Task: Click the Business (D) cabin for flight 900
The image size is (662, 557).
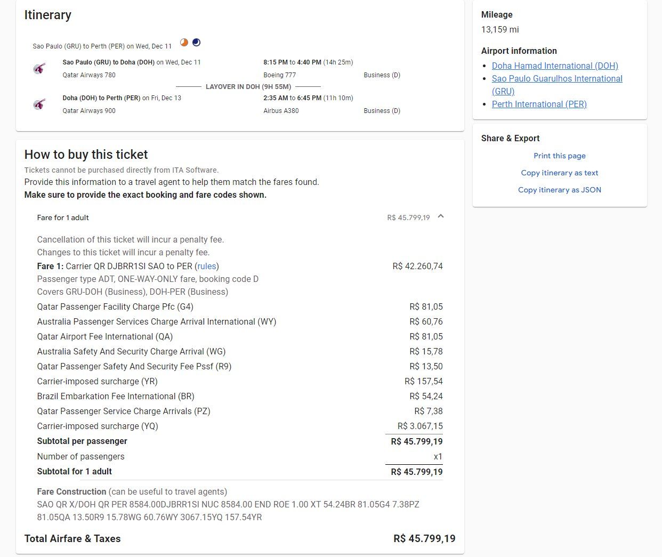Action: click(x=382, y=111)
